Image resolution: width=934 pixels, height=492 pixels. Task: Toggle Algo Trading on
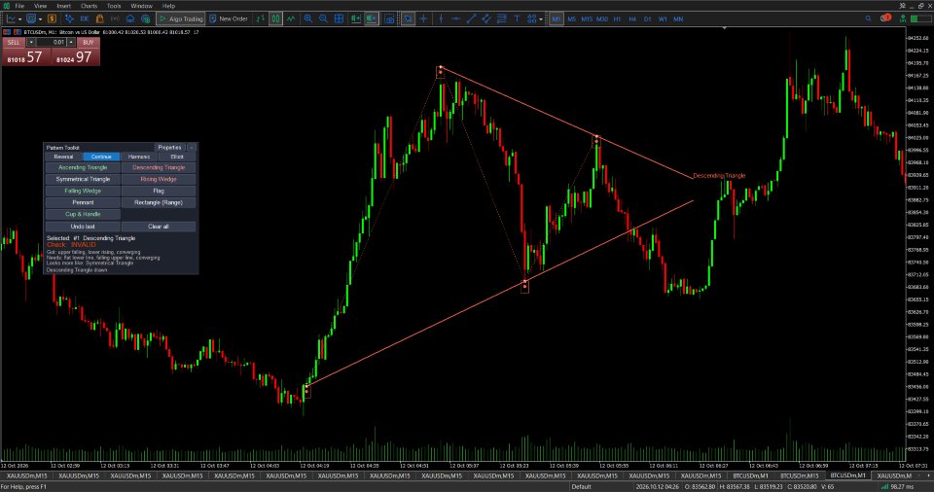pos(181,19)
